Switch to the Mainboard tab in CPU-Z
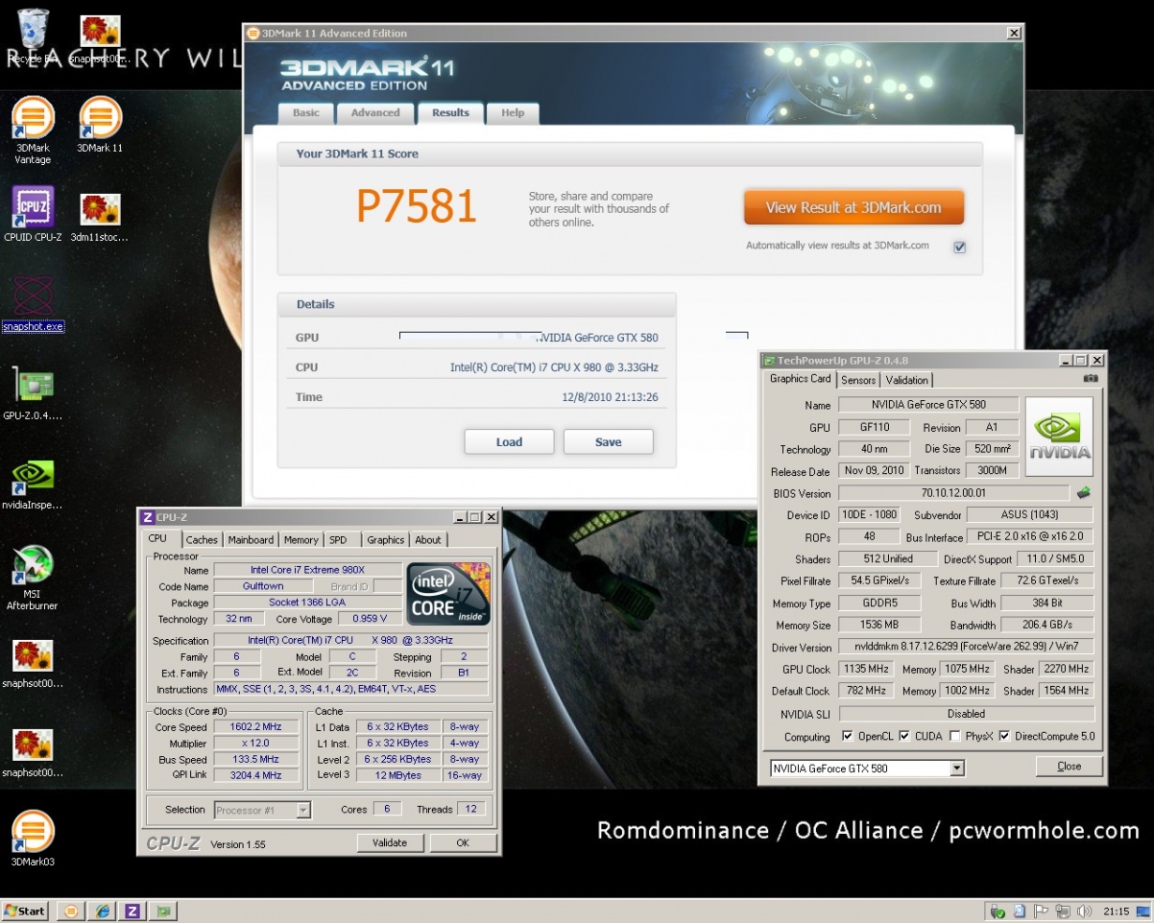1154x923 pixels. pyautogui.click(x=251, y=540)
